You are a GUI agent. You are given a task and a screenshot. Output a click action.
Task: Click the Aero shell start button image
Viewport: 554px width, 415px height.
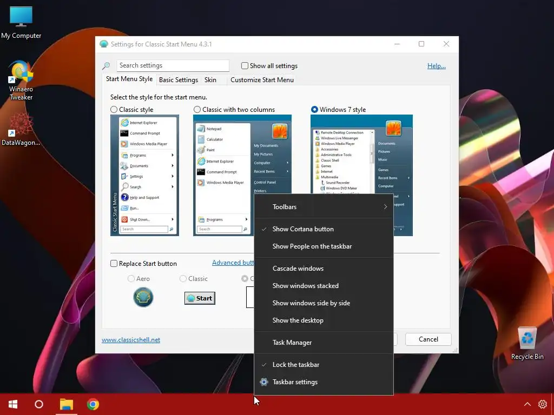point(143,297)
